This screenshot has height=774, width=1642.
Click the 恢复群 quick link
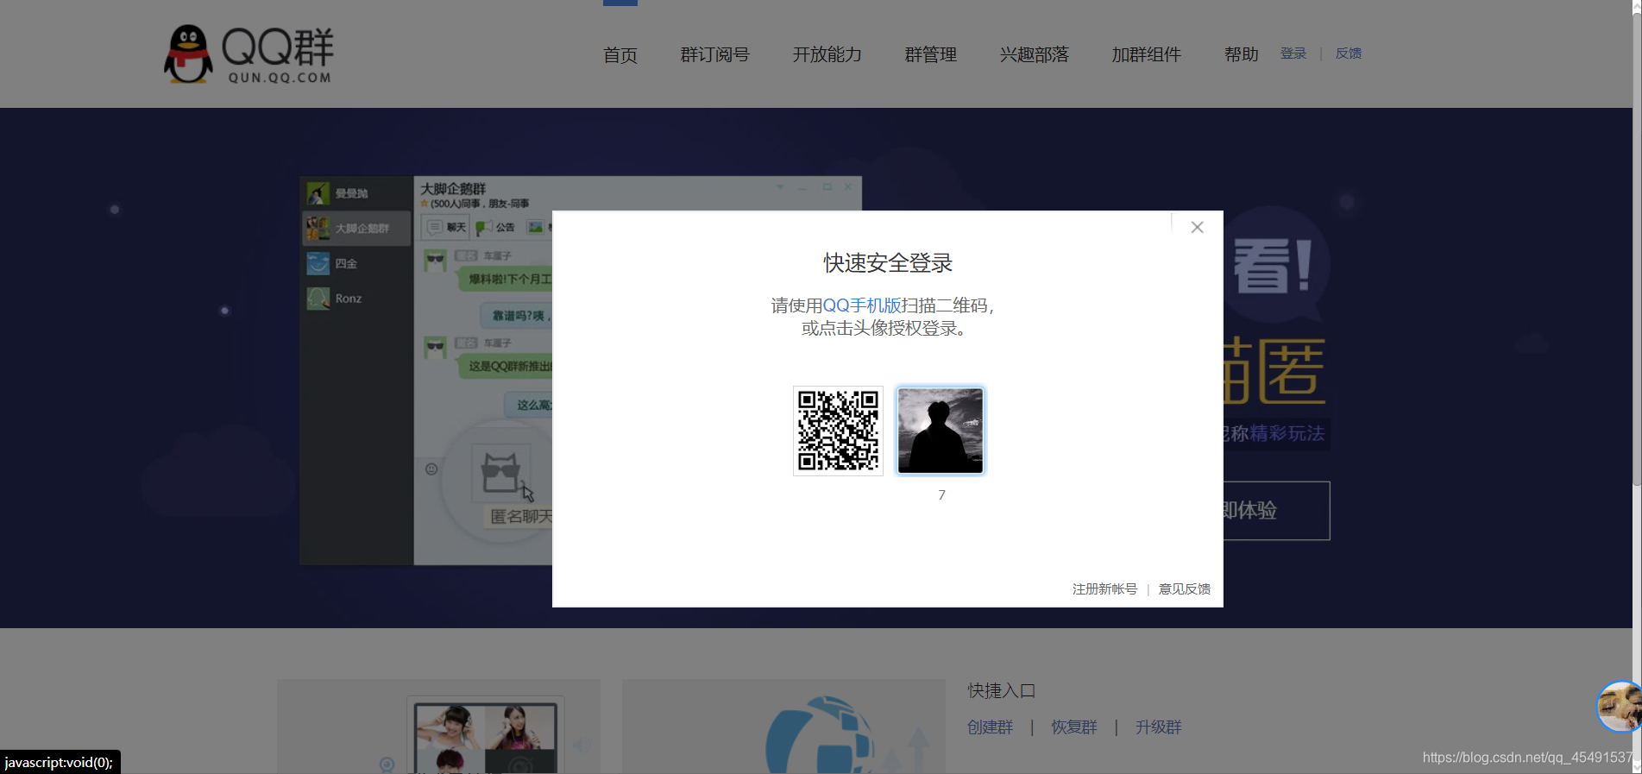click(1074, 727)
